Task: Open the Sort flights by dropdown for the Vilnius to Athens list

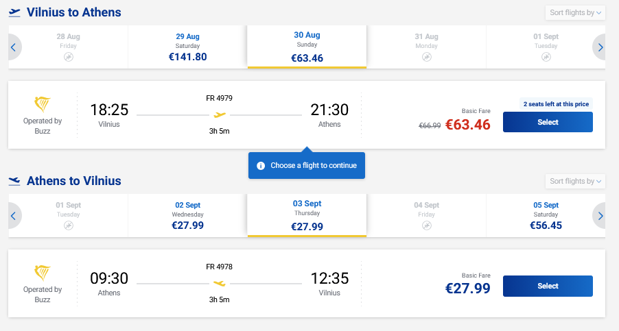Action: (x=575, y=13)
